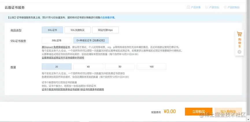The image size is (250, 122).
Task: Open 产品详情 link
Action: [196, 7]
